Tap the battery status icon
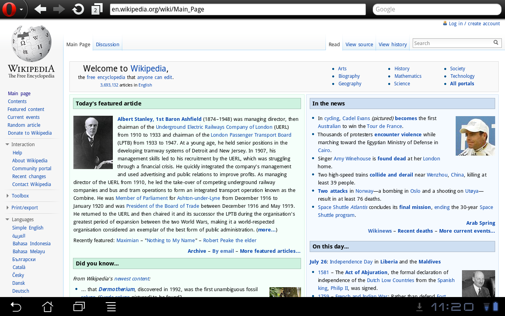Image resolution: width=505 pixels, height=316 pixels. coord(496,307)
